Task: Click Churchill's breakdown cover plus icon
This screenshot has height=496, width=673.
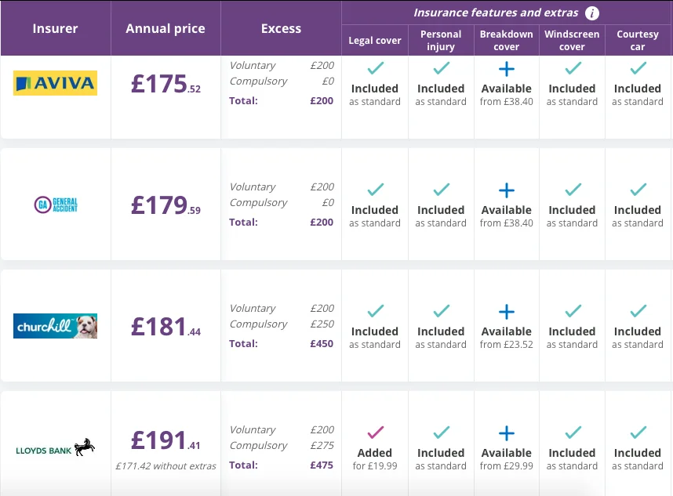Action: click(507, 312)
